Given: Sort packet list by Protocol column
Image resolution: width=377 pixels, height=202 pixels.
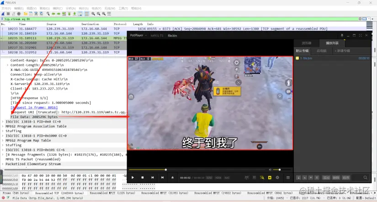Looking at the screenshot, I should (x=120, y=24).
